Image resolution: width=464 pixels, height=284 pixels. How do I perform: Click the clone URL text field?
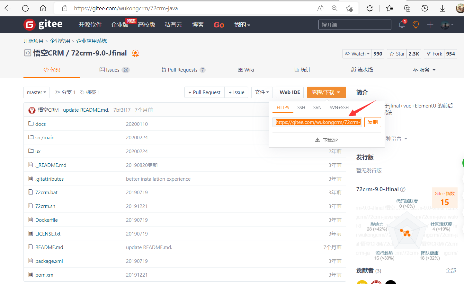point(317,122)
